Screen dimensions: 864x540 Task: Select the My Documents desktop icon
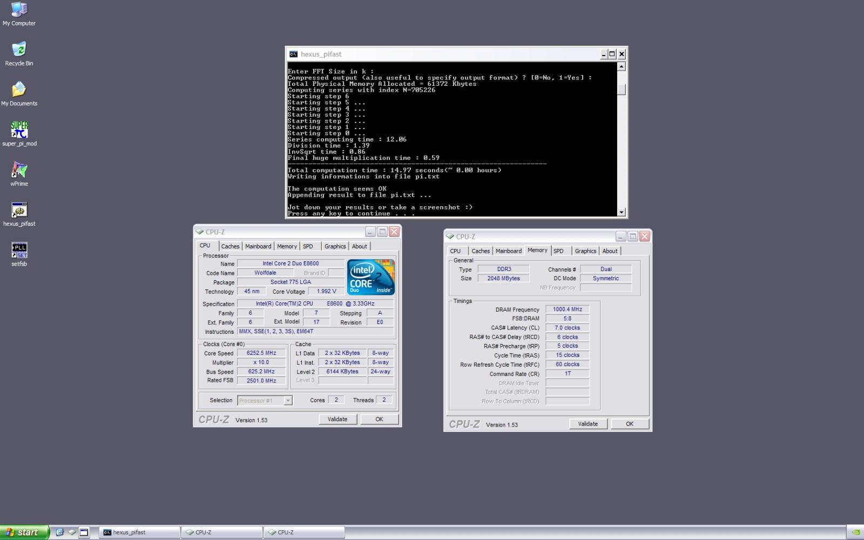coord(19,93)
